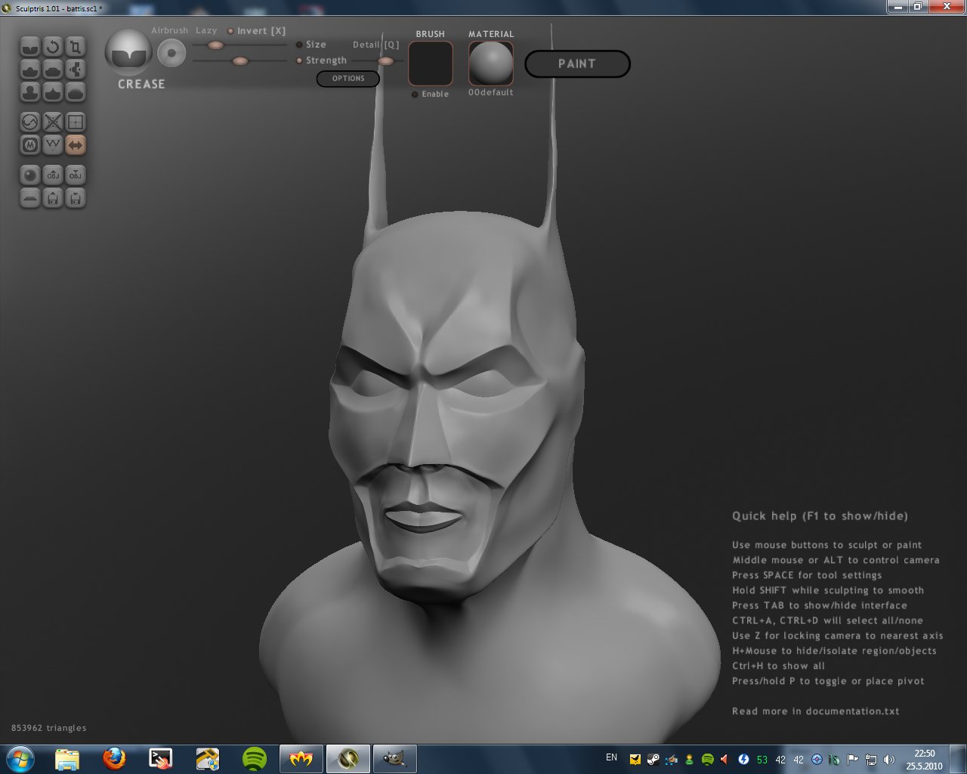Click the Detail [Q] slider handle
Viewport: 967px width, 774px height.
click(386, 60)
